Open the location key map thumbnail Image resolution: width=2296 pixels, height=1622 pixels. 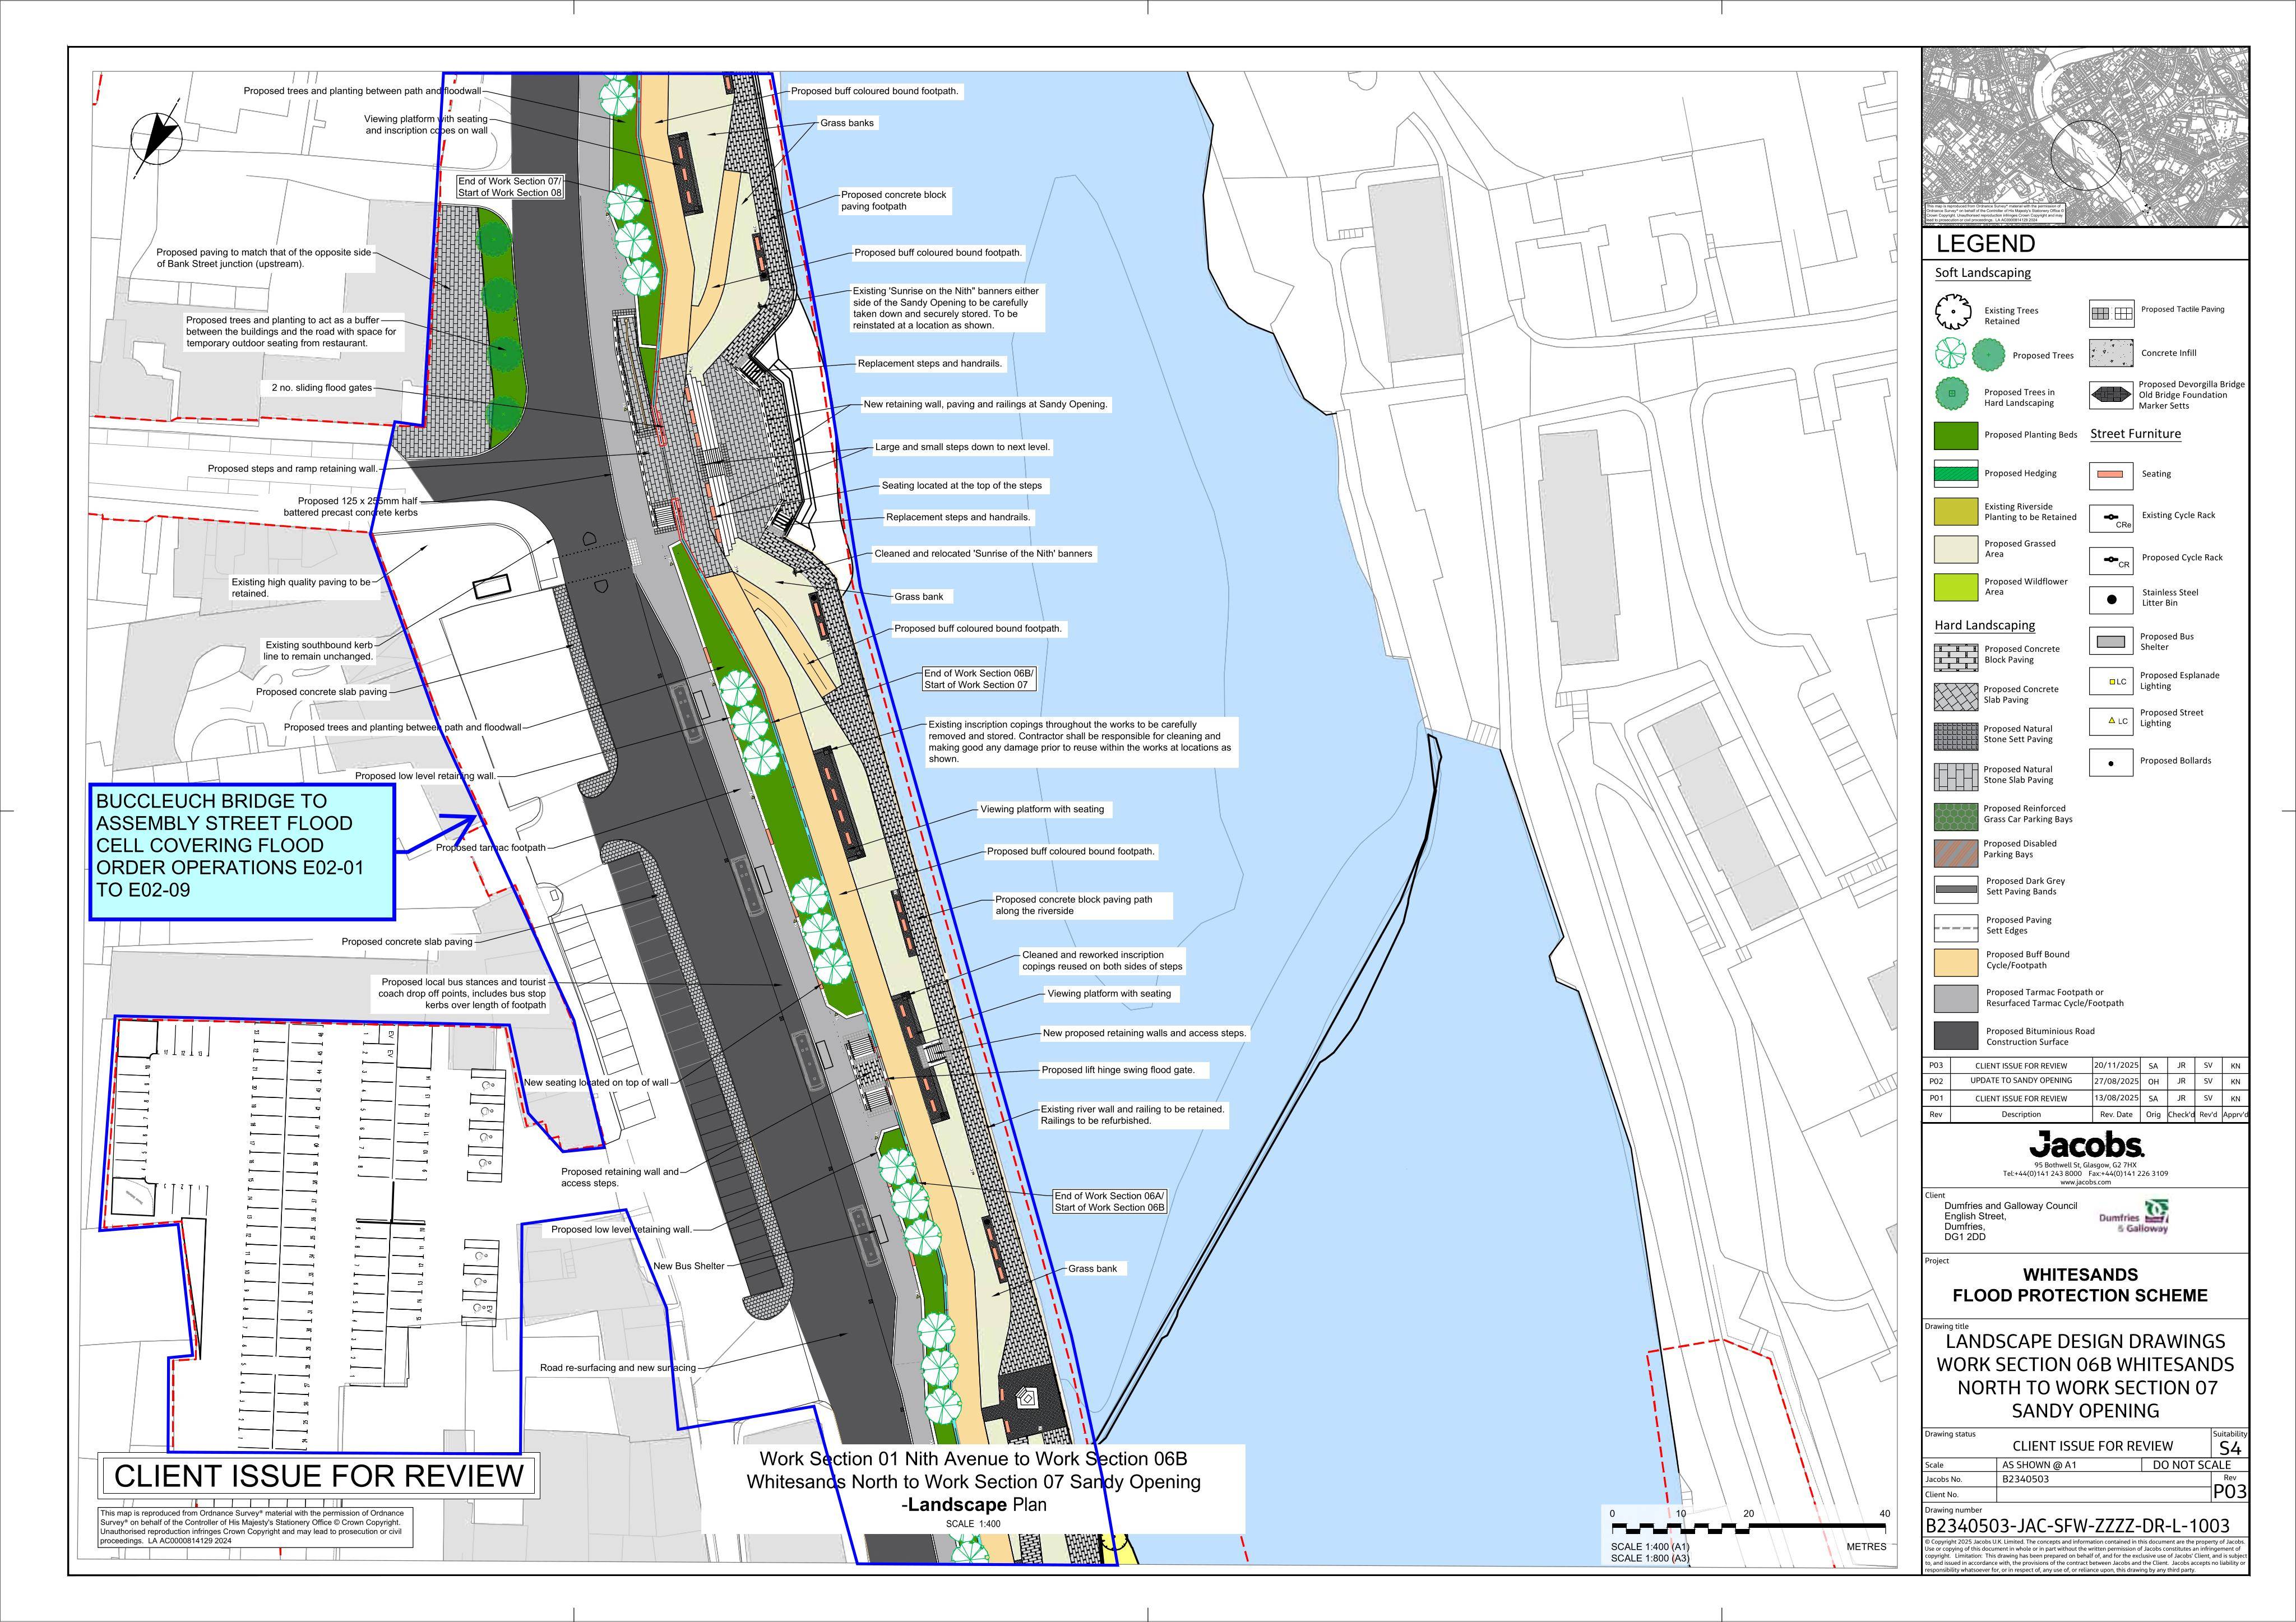2085,137
